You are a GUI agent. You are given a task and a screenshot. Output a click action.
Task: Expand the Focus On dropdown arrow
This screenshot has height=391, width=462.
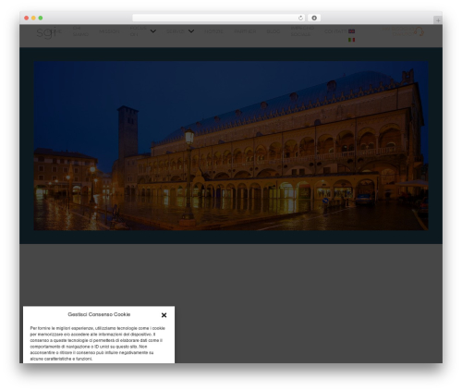point(152,31)
